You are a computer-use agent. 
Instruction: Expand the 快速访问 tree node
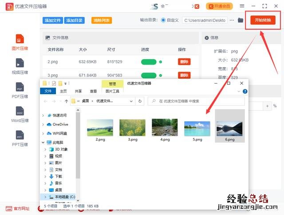click(43, 115)
